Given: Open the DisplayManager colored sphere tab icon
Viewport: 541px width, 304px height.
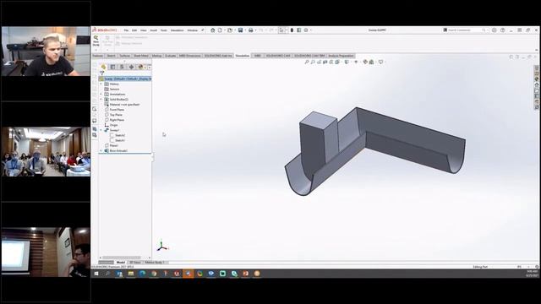Looking at the screenshot, I should (x=140, y=67).
